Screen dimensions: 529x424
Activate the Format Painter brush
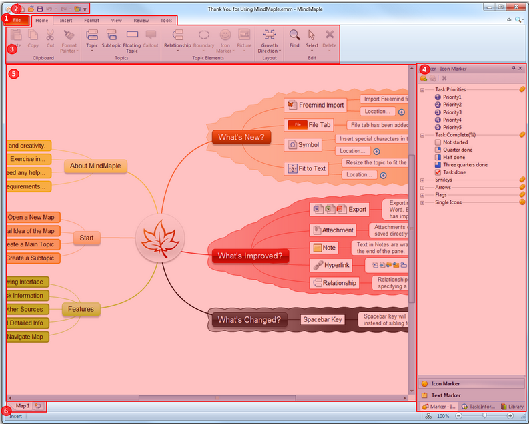coord(69,35)
